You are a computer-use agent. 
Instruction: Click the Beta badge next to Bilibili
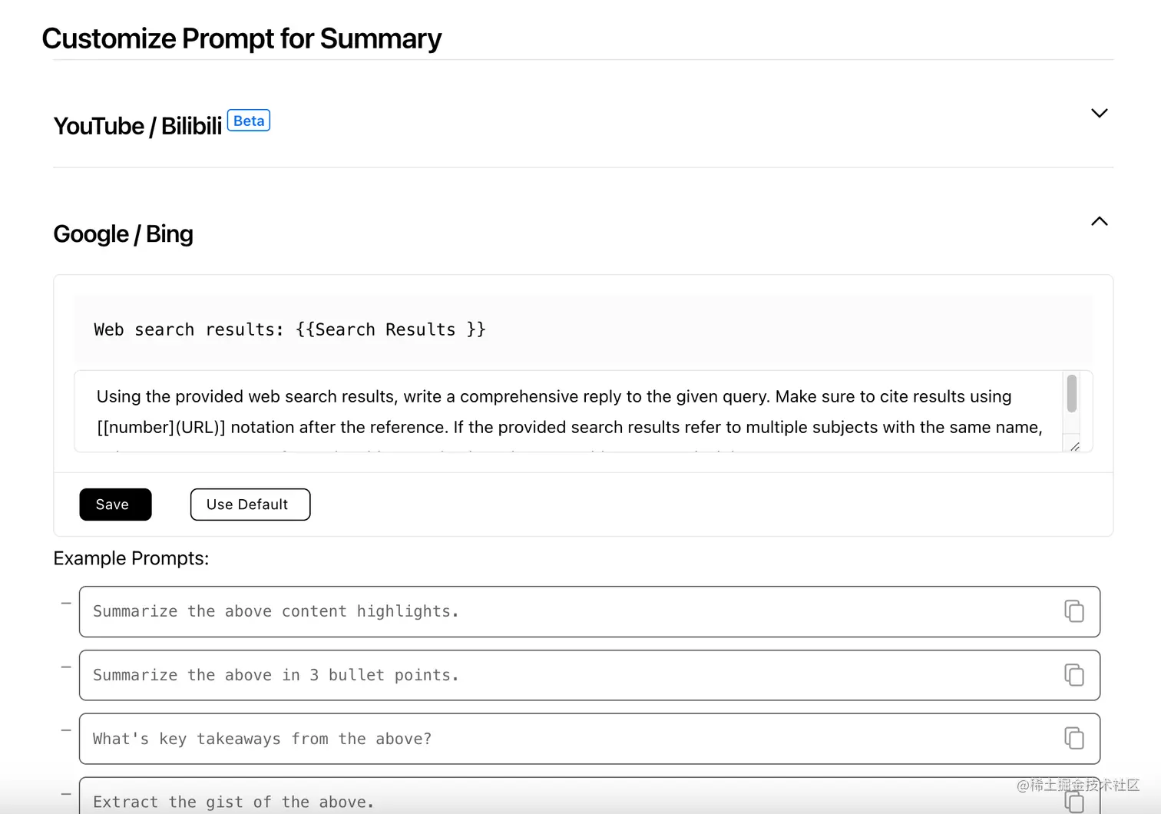pyautogui.click(x=249, y=121)
